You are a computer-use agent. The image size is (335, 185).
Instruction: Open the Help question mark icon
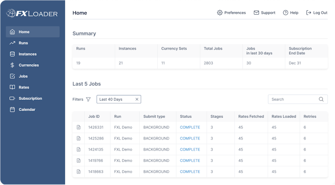click(x=285, y=13)
